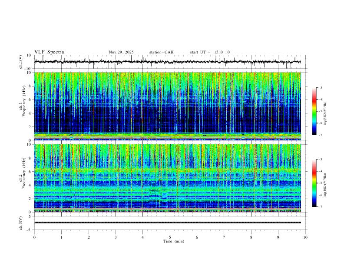The width and height of the screenshot is (344, 266).
Task: Click the upper color bar '-3' label
Action: point(320,87)
